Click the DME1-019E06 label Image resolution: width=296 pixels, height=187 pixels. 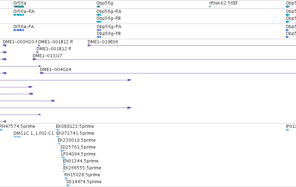pos(103,42)
